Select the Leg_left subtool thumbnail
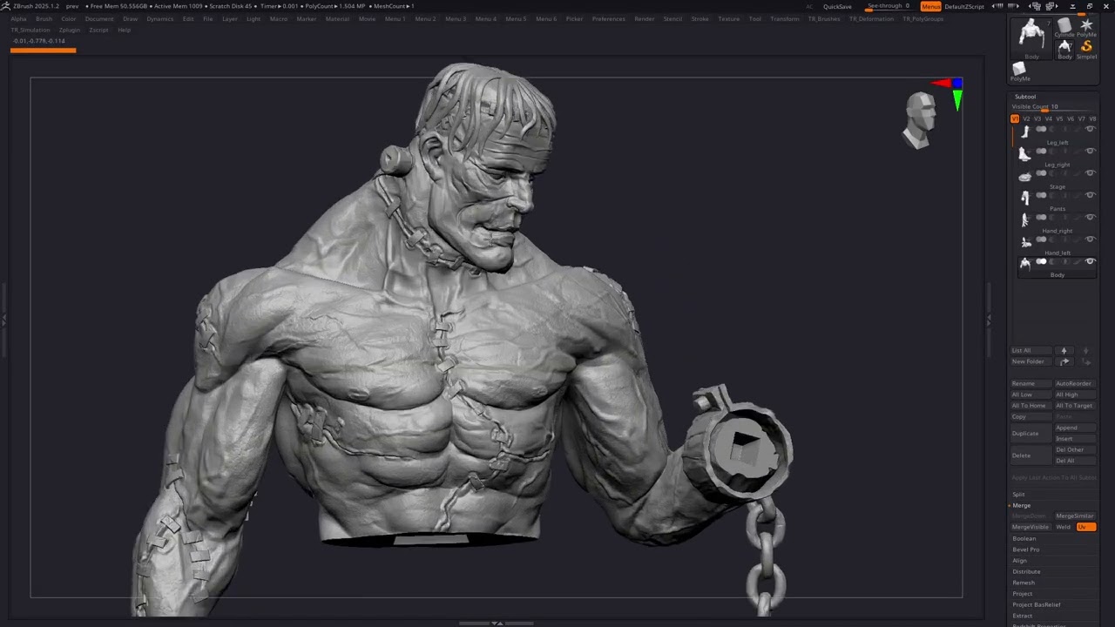This screenshot has width=1115, height=627. (1025, 131)
